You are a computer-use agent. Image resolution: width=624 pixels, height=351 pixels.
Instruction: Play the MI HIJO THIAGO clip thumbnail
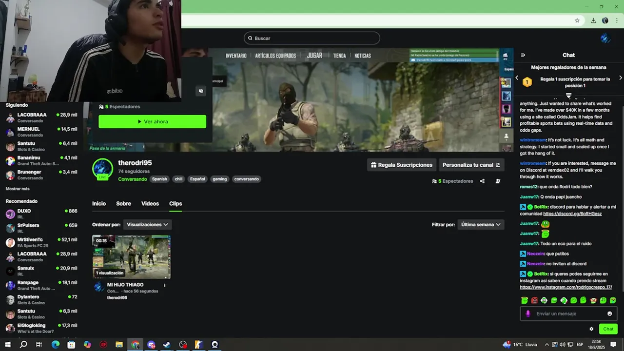[132, 257]
